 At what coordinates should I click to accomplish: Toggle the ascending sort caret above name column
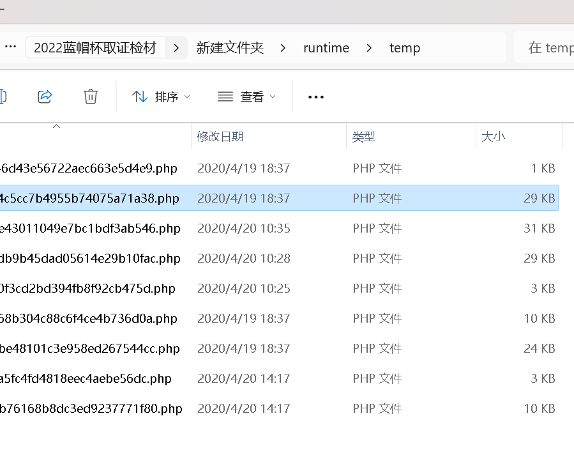(x=56, y=126)
